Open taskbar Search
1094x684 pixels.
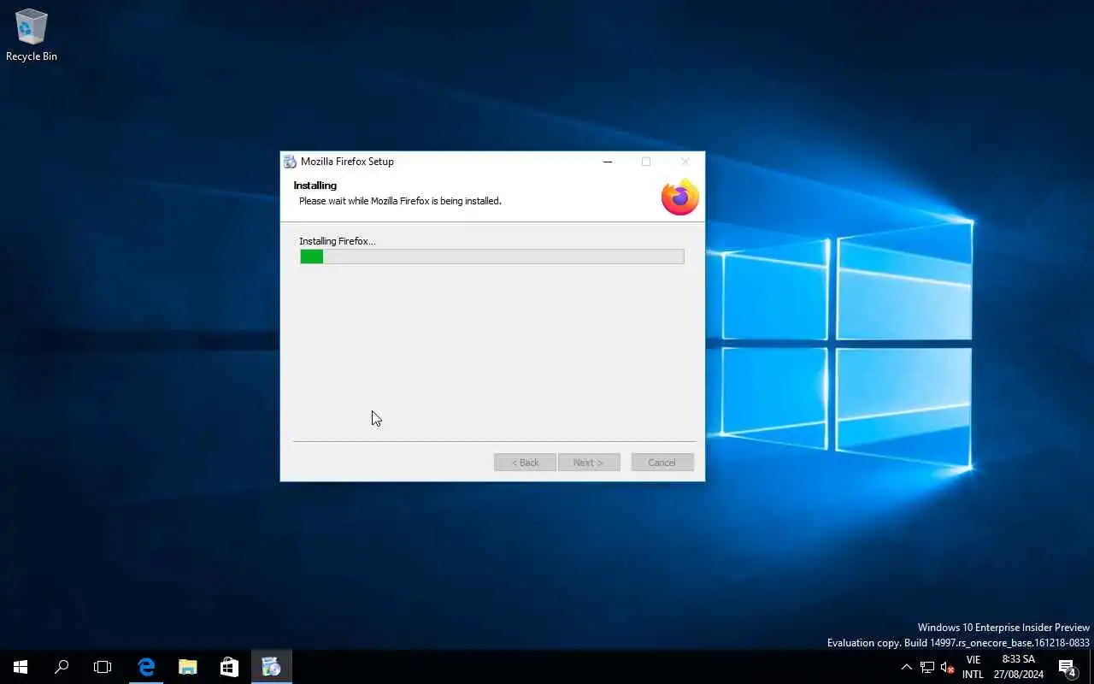[62, 667]
